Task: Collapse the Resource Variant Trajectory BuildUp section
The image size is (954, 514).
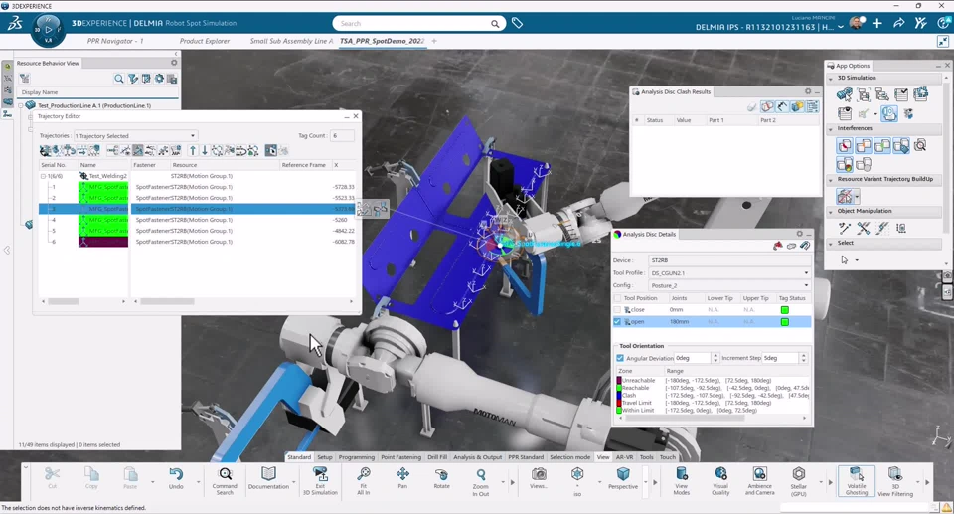Action: (831, 180)
